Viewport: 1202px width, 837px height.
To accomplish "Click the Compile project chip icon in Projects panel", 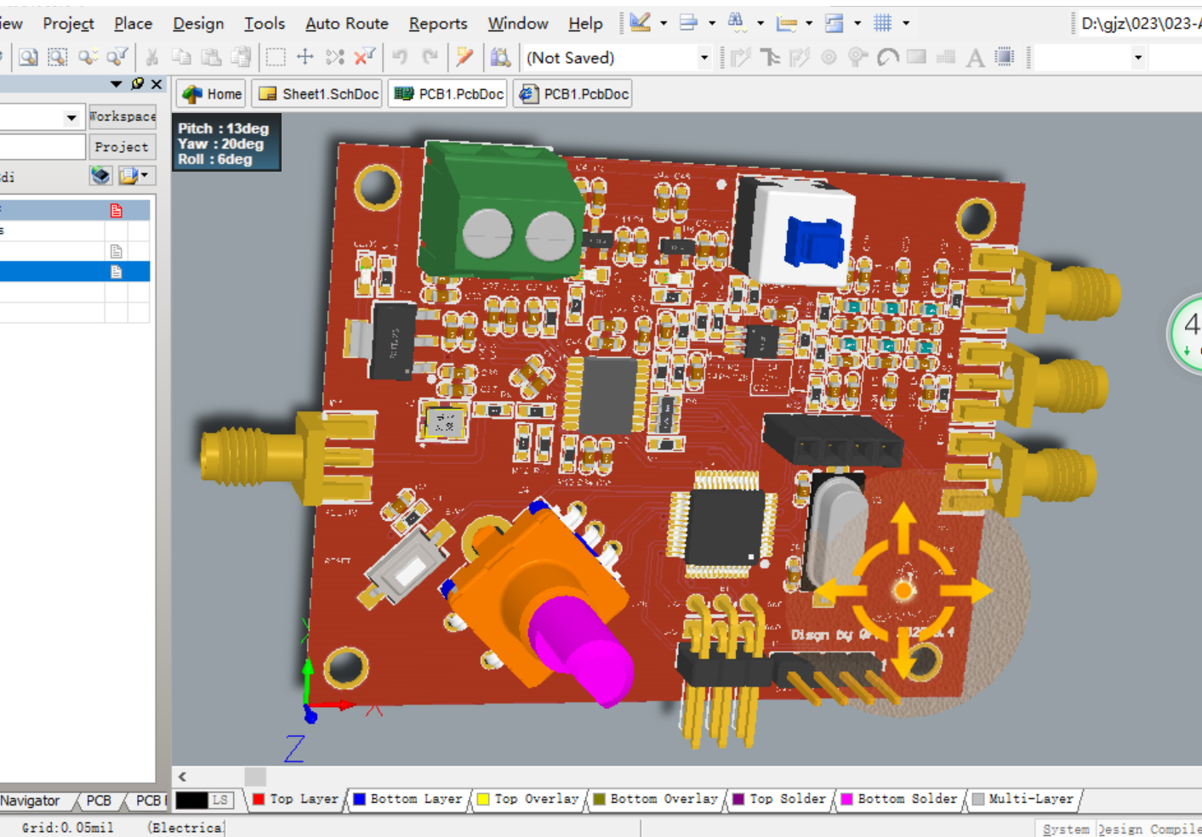I will (100, 175).
